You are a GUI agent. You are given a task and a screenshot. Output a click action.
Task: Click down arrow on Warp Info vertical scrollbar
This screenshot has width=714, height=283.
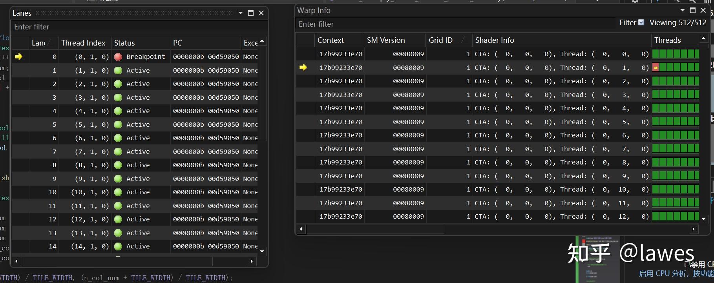tap(703, 219)
